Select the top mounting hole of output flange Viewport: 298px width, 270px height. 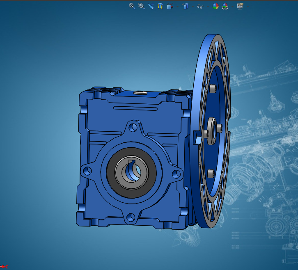[133, 128]
